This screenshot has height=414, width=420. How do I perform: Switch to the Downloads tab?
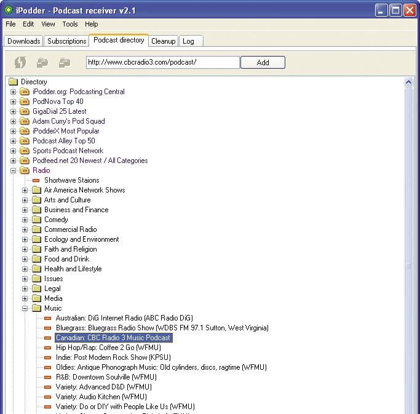coord(23,41)
